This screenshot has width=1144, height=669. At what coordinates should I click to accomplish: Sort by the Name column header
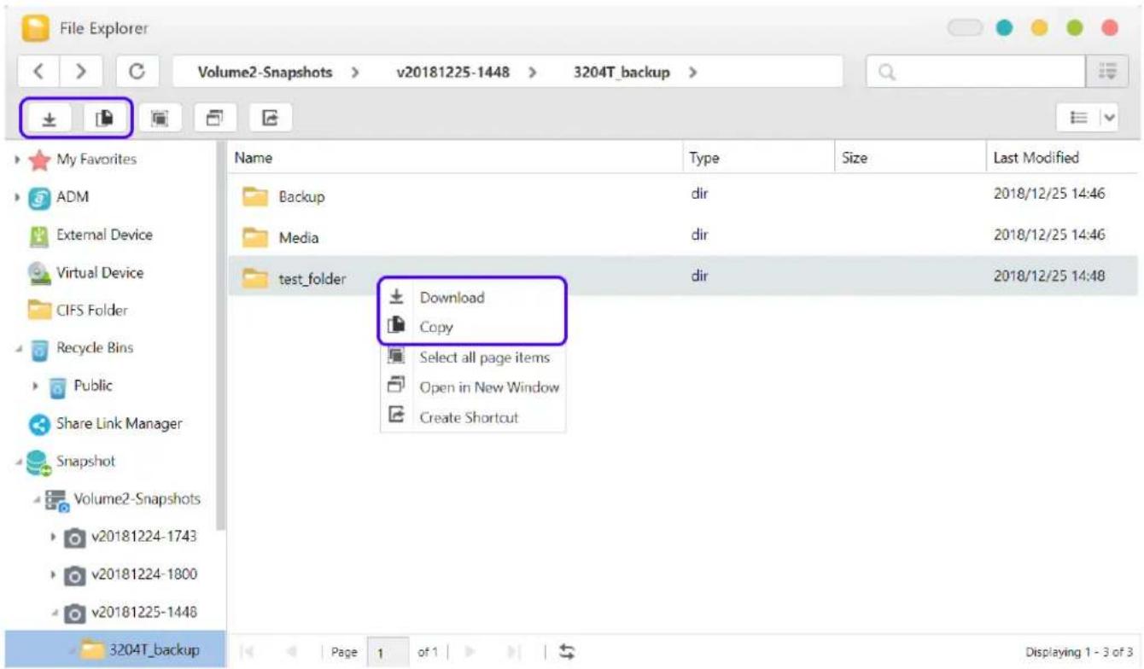254,158
